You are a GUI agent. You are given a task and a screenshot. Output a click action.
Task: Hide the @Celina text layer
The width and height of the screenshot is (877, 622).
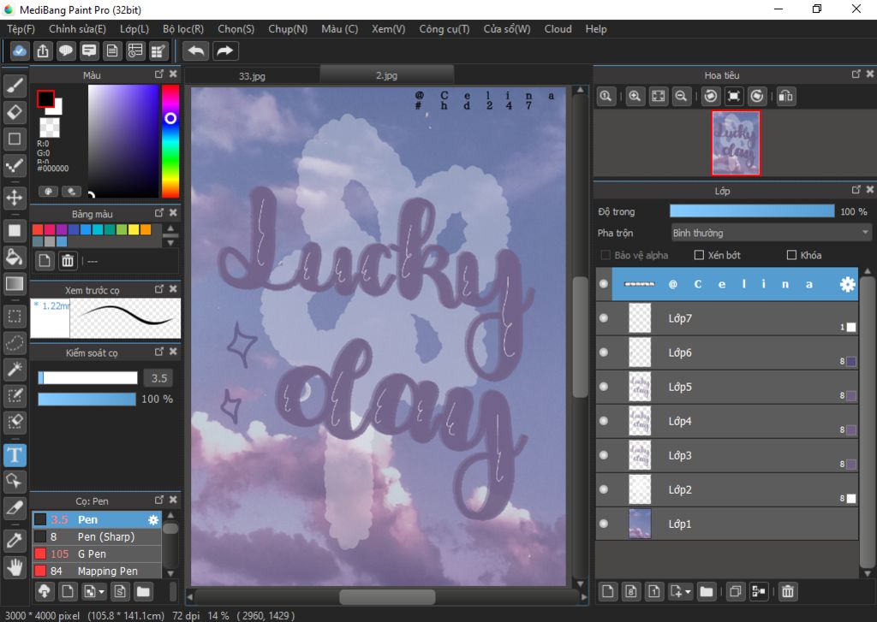(604, 284)
